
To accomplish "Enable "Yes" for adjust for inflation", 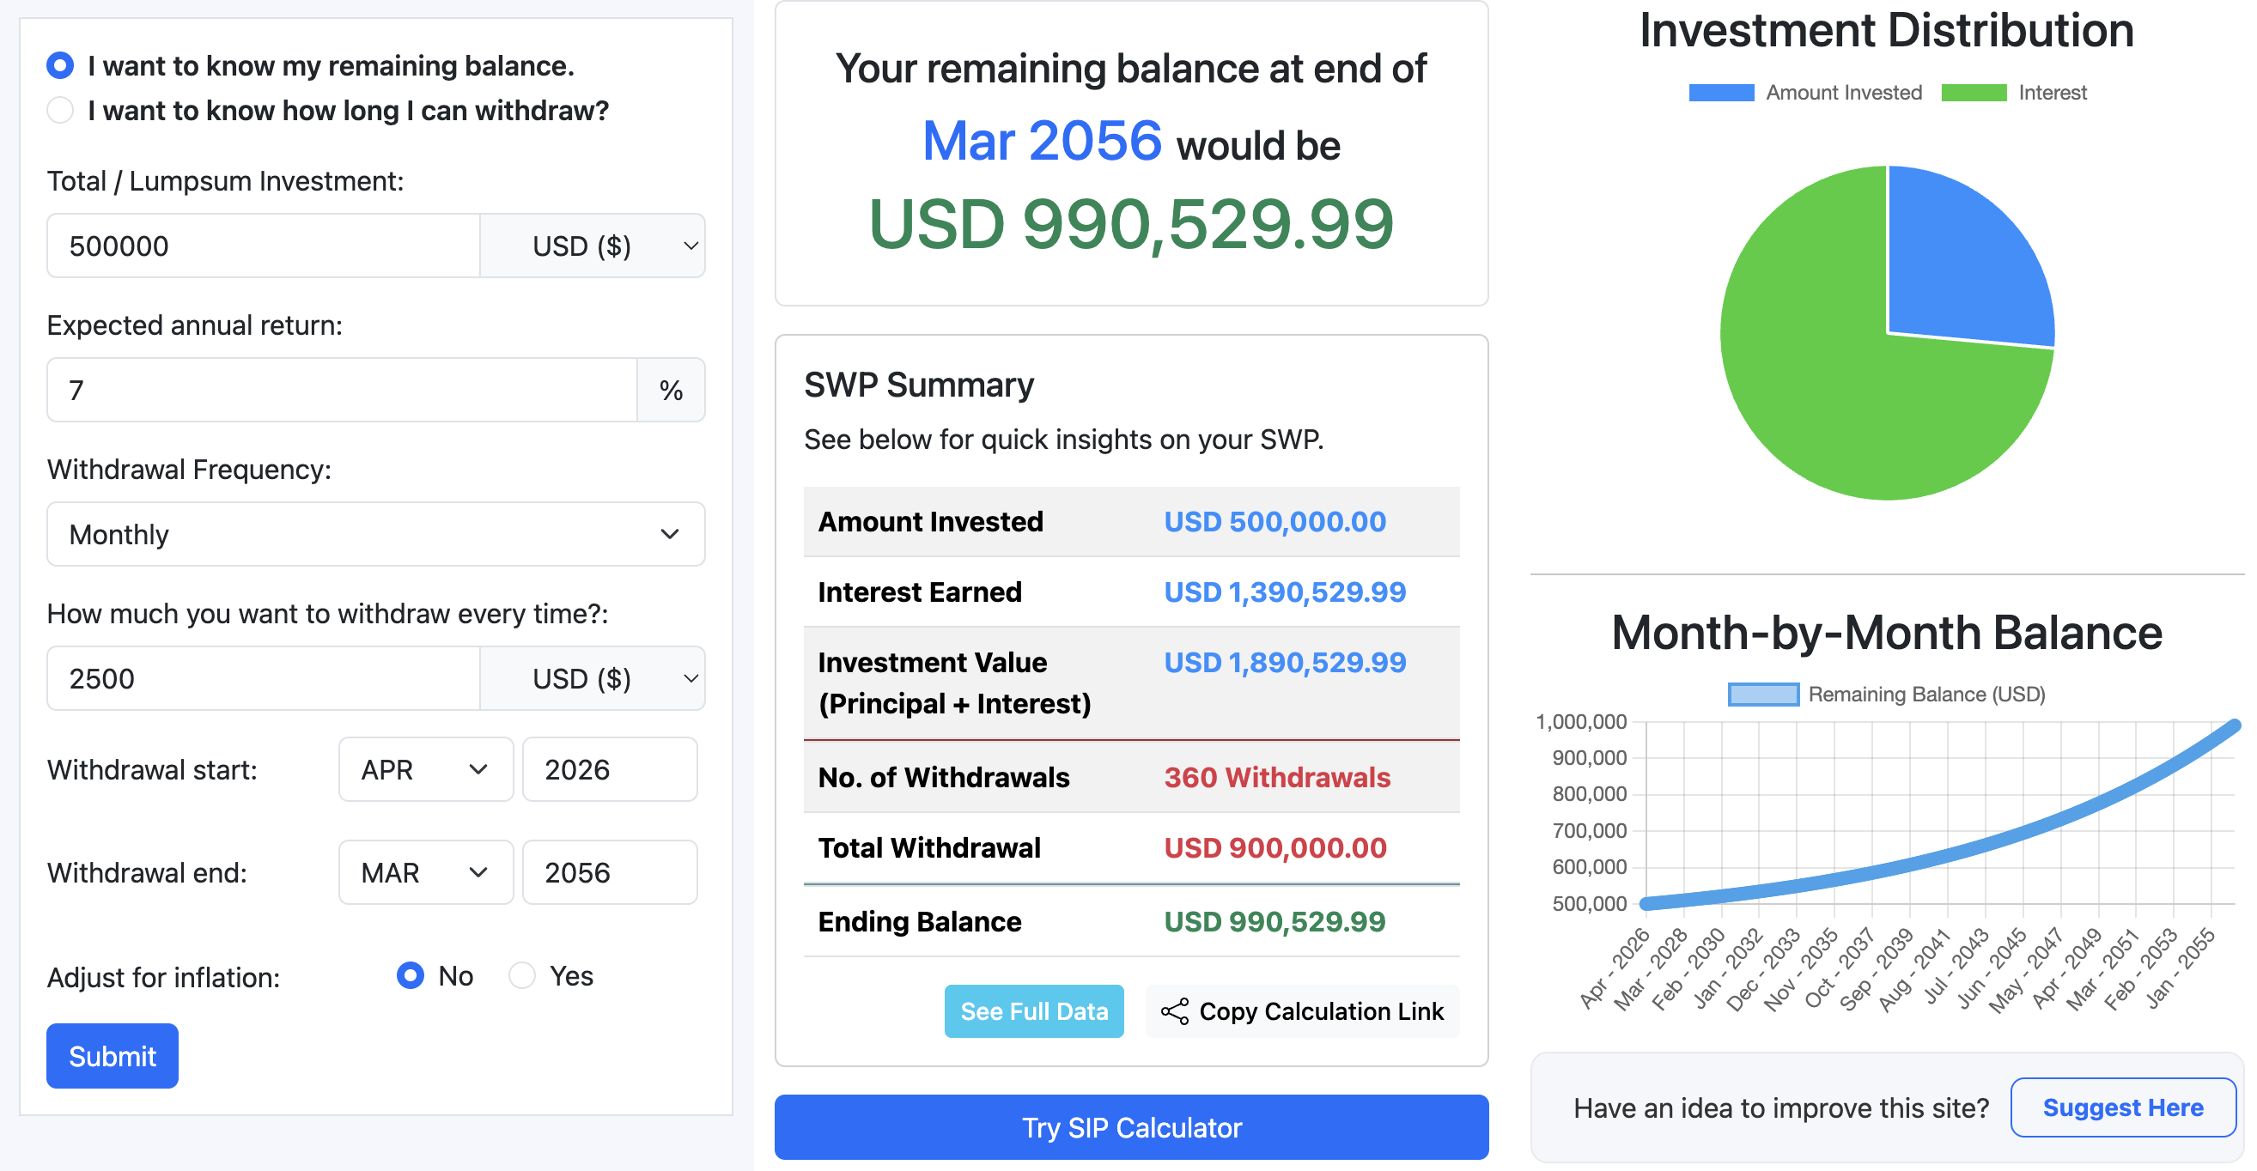I will click(x=523, y=975).
